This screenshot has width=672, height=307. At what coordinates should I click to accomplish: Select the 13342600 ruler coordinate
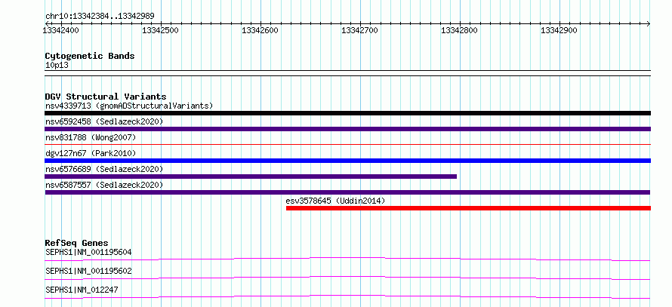pos(260,30)
